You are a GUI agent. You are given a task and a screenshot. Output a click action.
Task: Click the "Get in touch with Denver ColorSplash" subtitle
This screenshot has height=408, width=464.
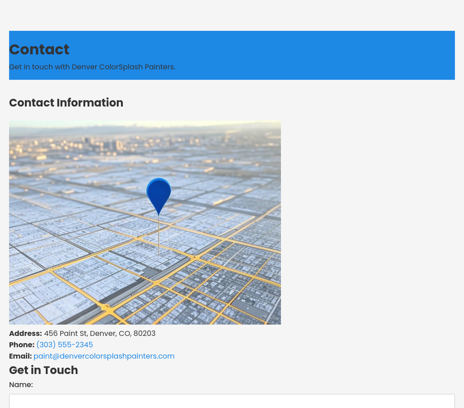[x=92, y=67]
